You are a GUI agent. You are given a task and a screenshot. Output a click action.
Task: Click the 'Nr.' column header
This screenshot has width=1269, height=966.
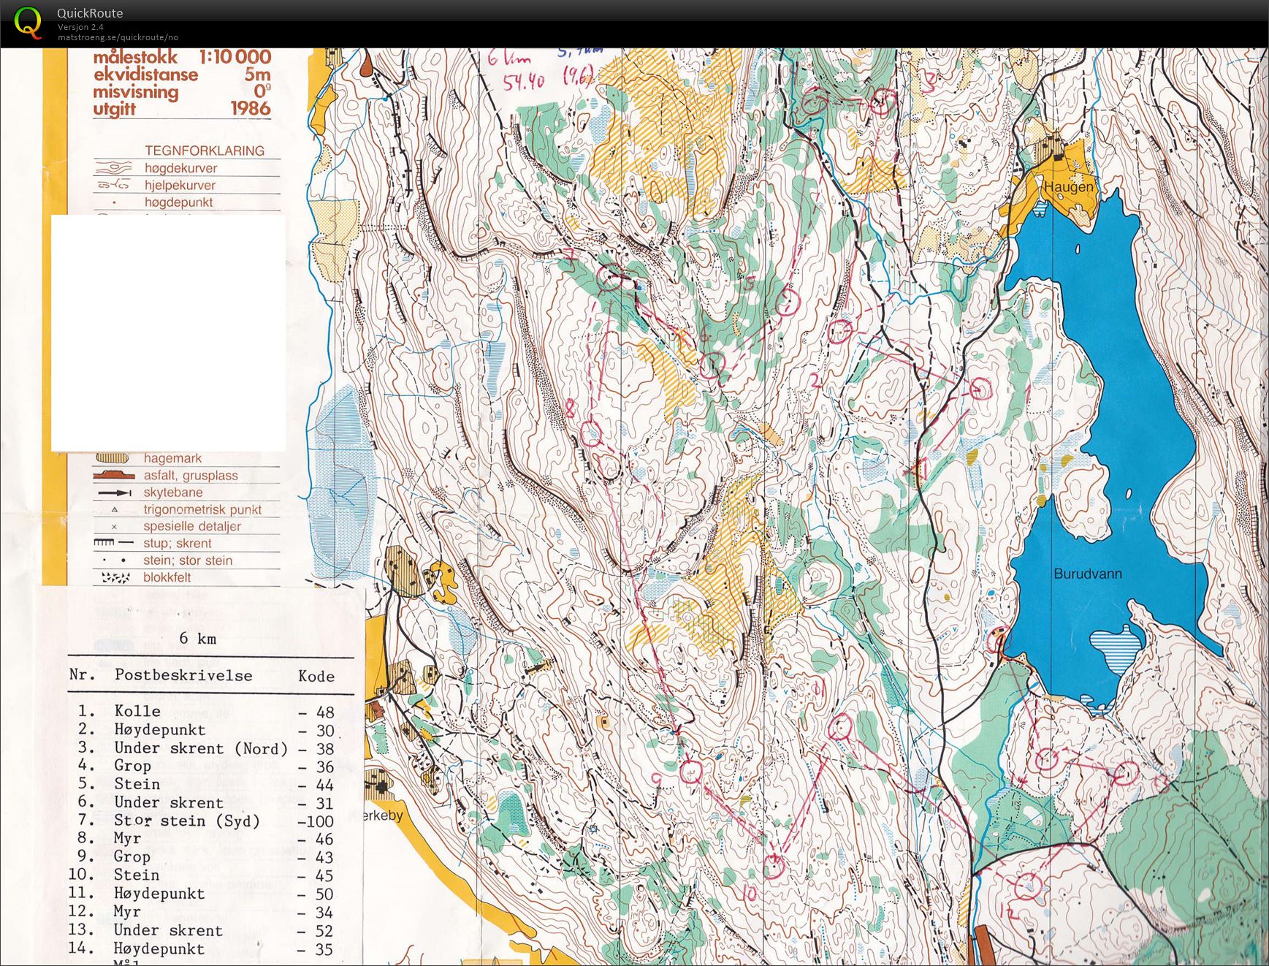point(82,674)
